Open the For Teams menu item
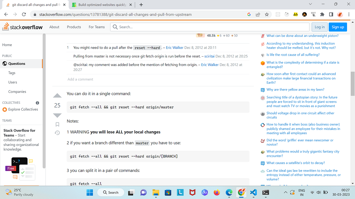 pyautogui.click(x=97, y=27)
